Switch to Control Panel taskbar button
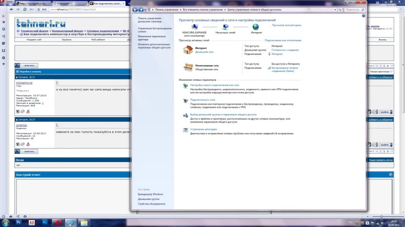Screen dimensions: 405x227 pos(71,223)
